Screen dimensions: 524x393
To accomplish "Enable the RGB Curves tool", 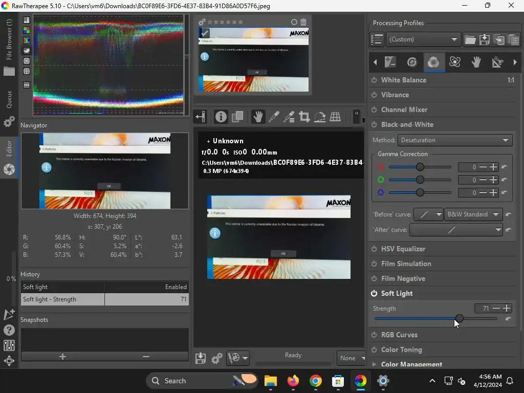I will 374,335.
